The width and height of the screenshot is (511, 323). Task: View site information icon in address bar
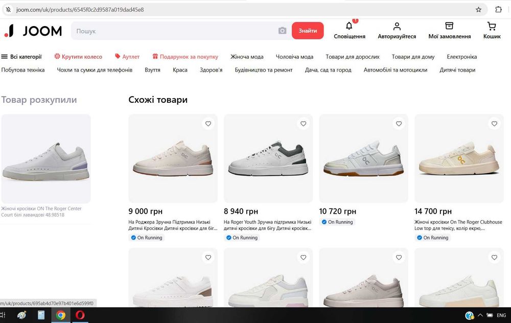pos(9,9)
